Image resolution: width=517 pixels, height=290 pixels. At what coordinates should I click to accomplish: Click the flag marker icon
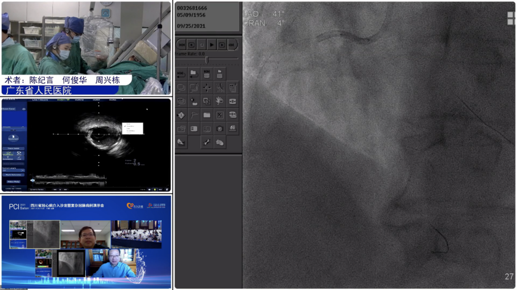194,115
